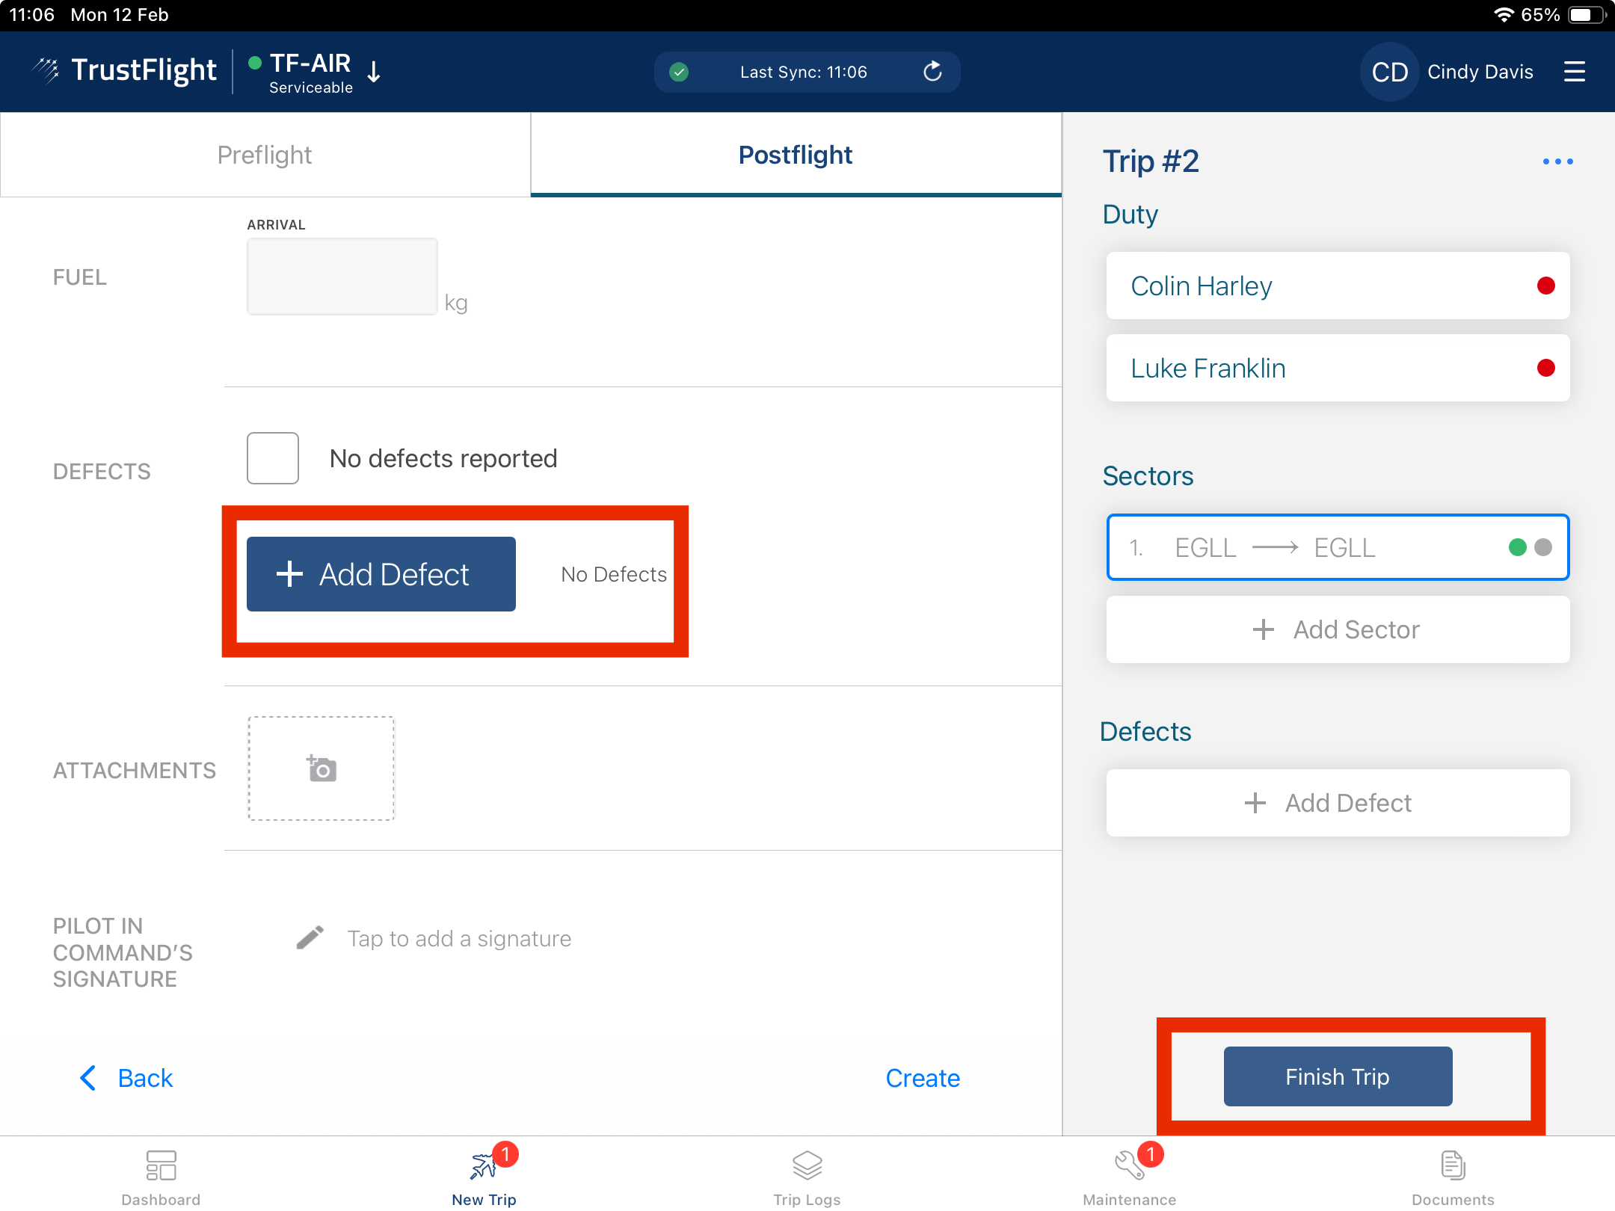Viewport: 1615px width, 1211px height.
Task: Open Trip #2 three-dot options
Action: [1557, 161]
